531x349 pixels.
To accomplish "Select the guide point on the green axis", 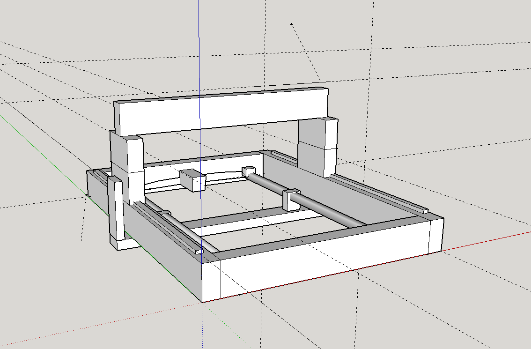I will point(87,195).
